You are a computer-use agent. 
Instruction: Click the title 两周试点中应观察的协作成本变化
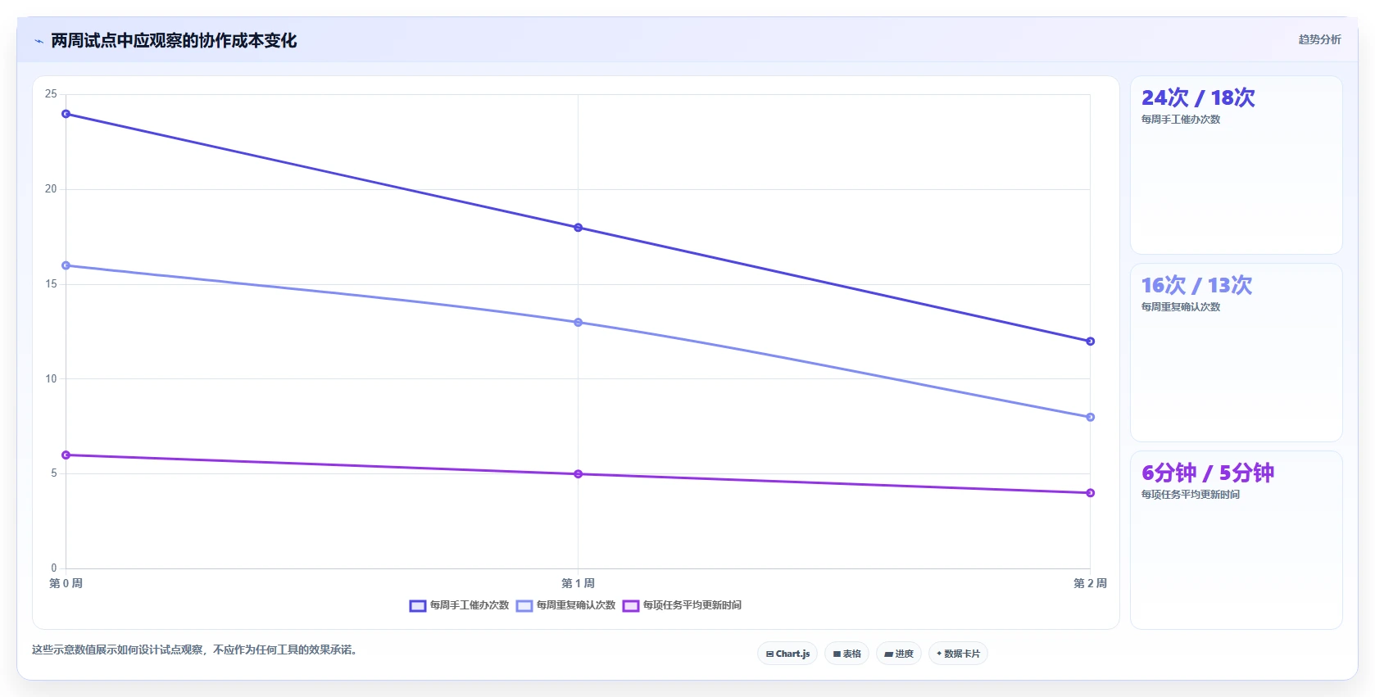[174, 41]
